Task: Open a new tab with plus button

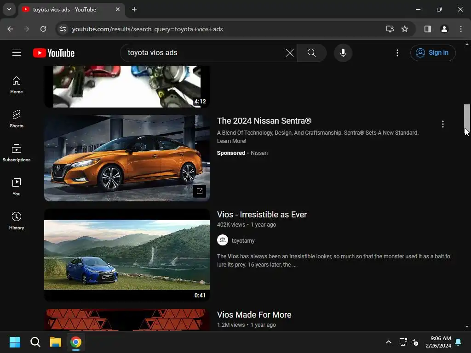Action: tap(134, 9)
